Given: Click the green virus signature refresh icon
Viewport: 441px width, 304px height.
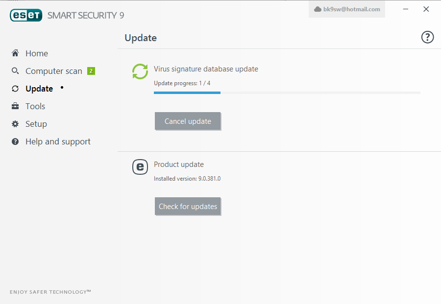Looking at the screenshot, I should coord(140,71).
